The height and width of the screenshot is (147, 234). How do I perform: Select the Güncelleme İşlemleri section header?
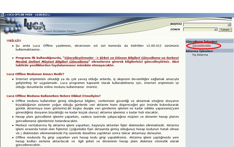201,42
